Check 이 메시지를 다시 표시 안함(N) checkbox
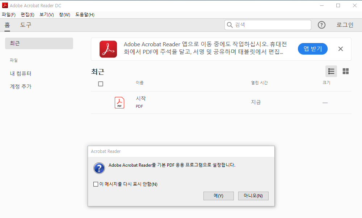Viewport: 362px width, 218px height. click(x=96, y=184)
